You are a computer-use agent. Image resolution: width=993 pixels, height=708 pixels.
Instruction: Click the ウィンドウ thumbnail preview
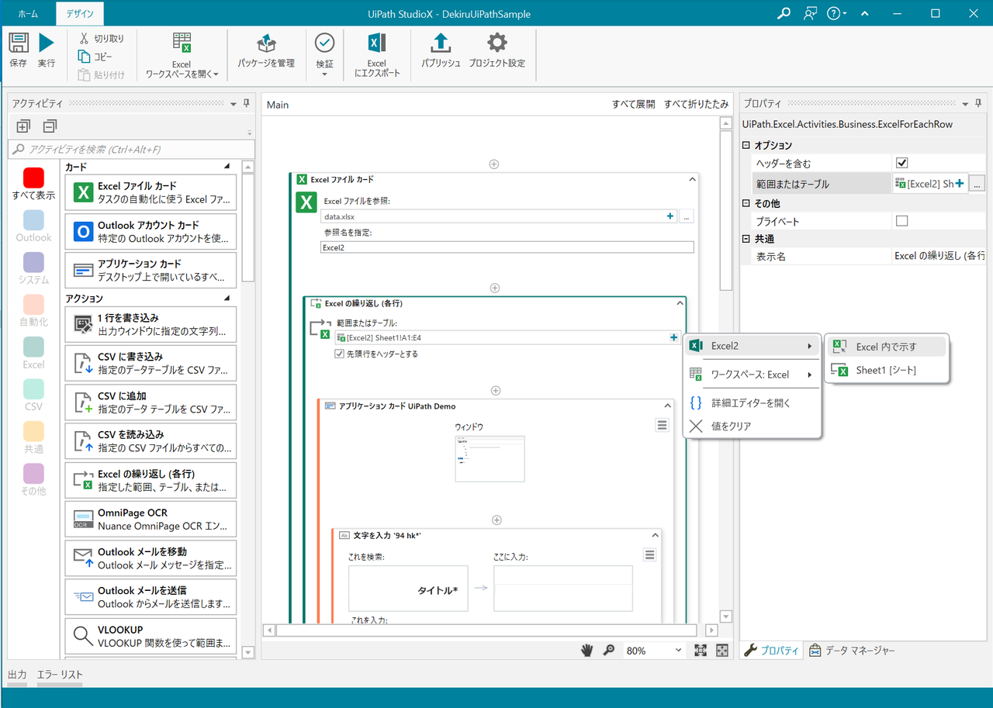(490, 458)
